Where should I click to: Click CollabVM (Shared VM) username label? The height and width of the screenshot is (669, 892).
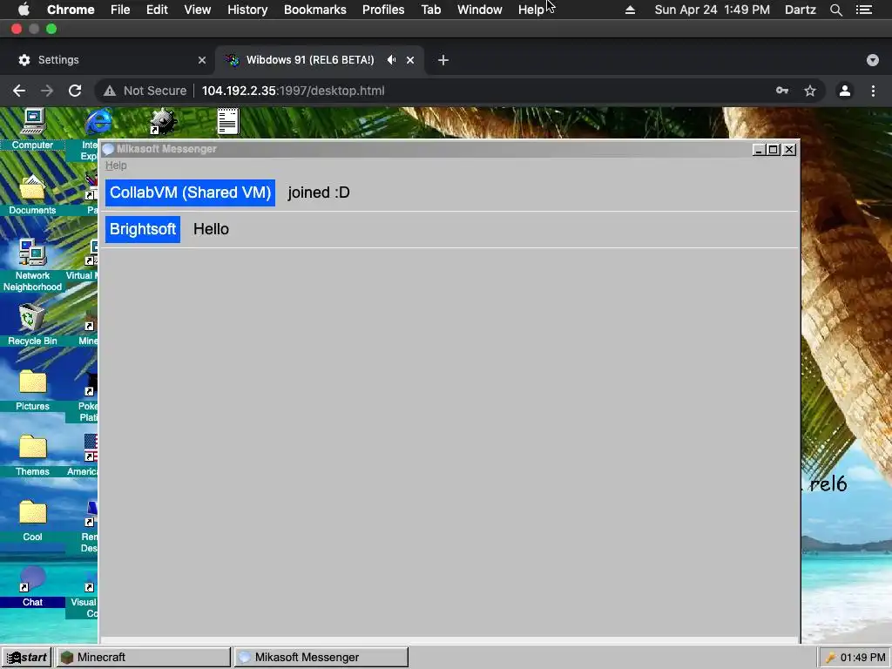(190, 193)
